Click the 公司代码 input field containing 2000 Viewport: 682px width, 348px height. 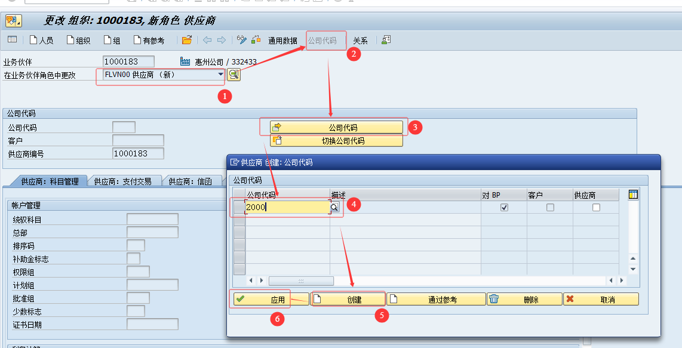coord(287,207)
